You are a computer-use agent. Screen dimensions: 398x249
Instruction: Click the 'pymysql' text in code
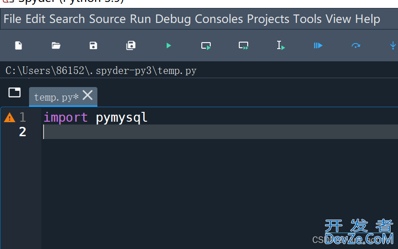pyautogui.click(x=122, y=118)
